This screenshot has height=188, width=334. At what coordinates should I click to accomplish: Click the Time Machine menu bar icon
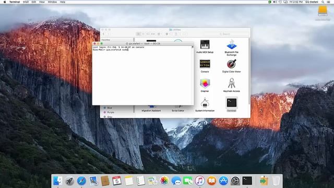point(280,2)
